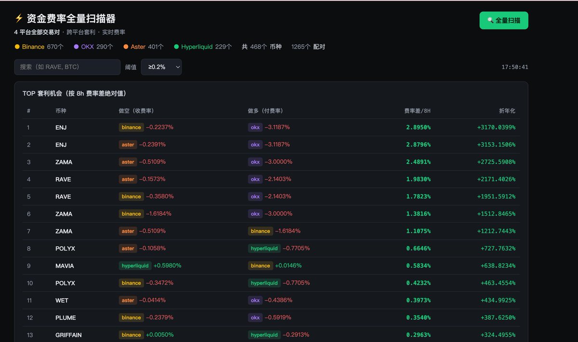Click the +3153.1506% annualized value
Screen dimensions: 578x342
496,145
